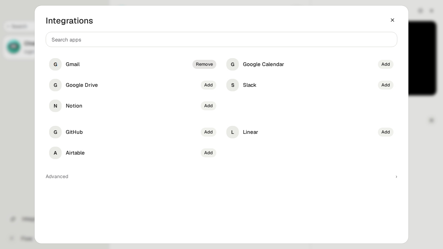Expand the Advanced section chevron
This screenshot has width=443, height=249.
[396, 176]
